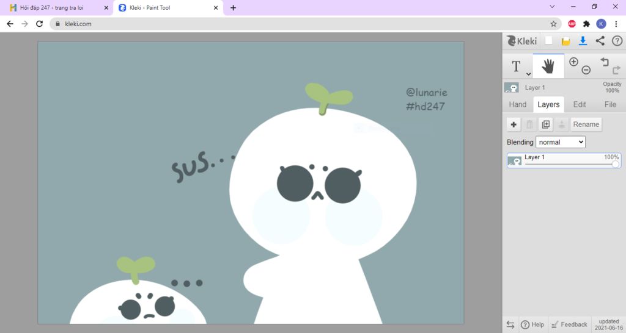The image size is (626, 333).
Task: Open the Chrome profile K avatar
Action: (x=601, y=24)
